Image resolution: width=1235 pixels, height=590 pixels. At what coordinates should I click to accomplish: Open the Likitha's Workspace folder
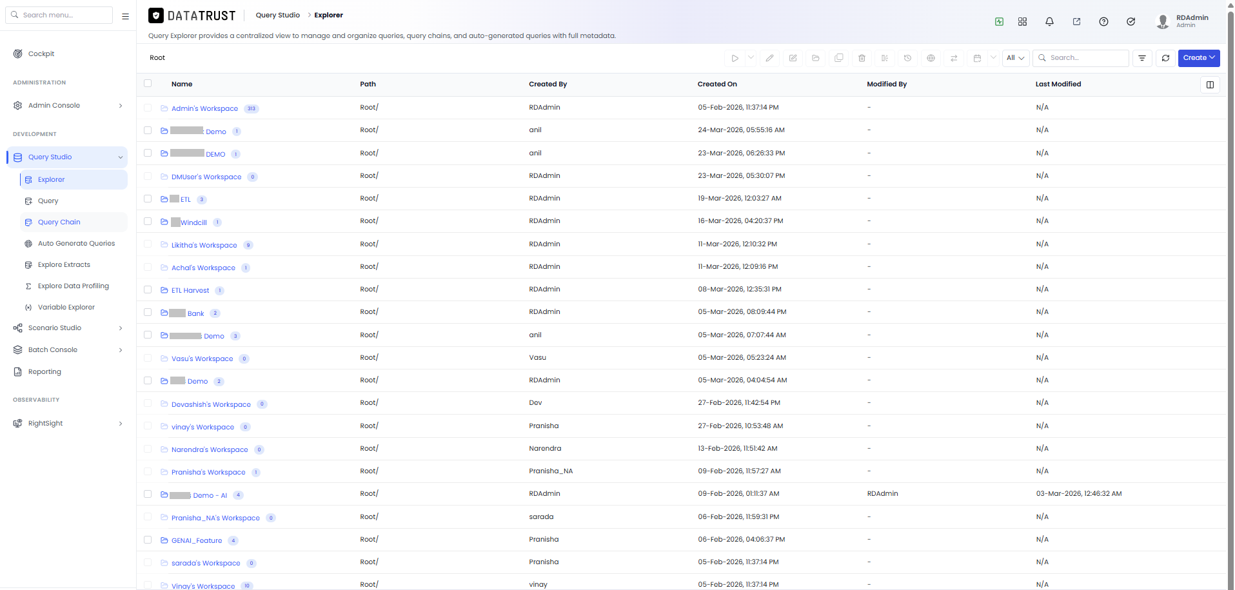point(204,245)
